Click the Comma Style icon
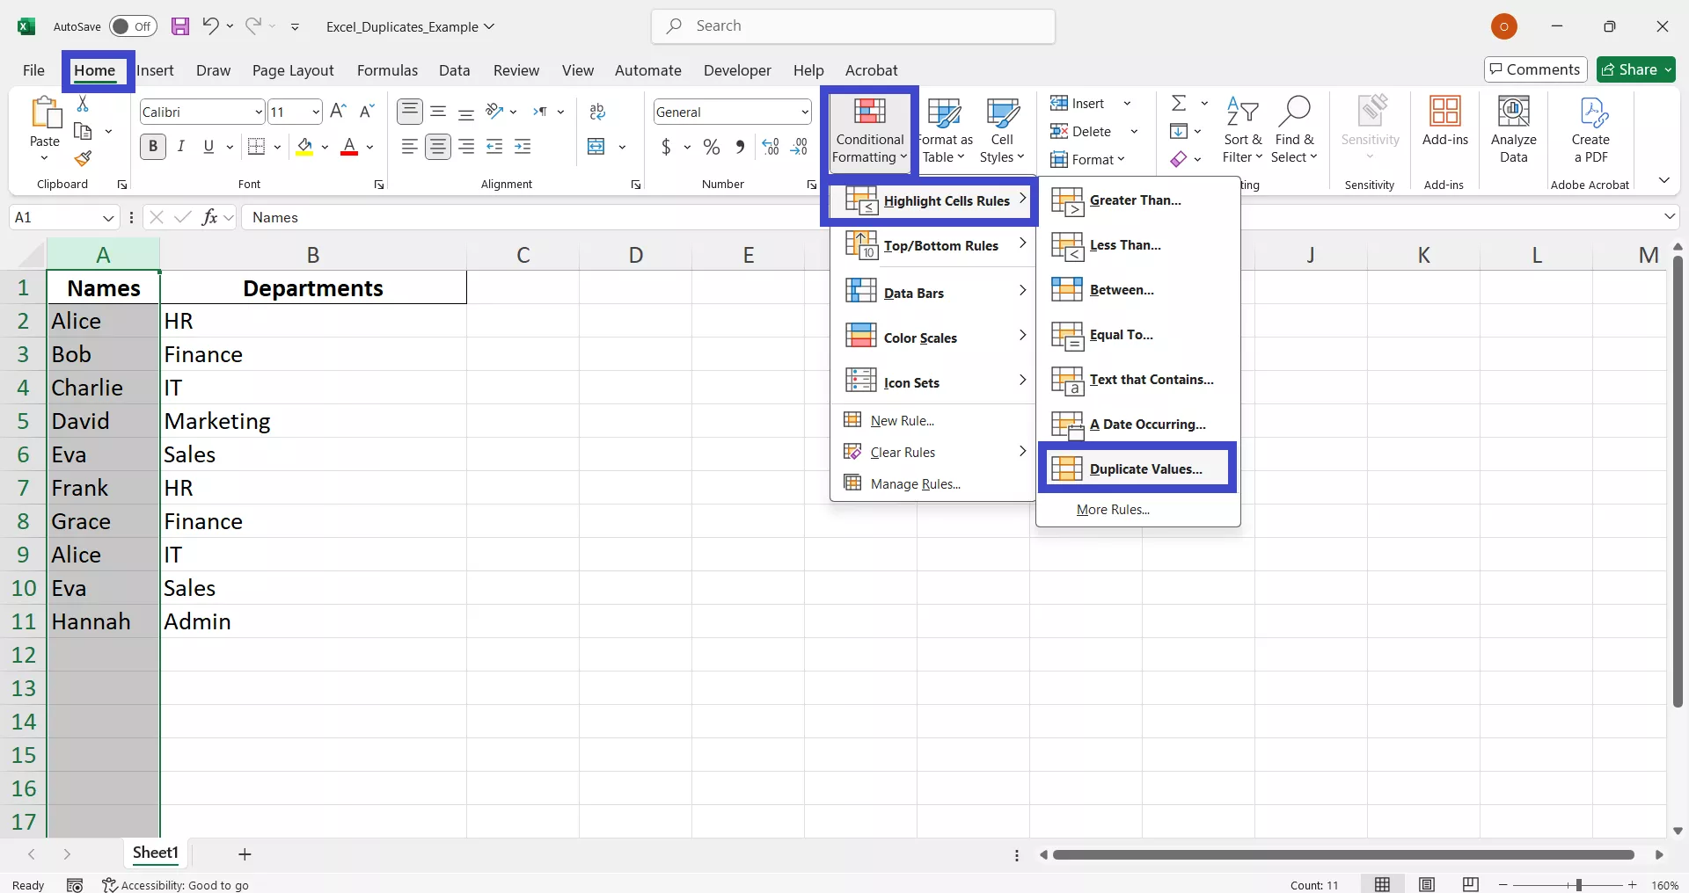Image resolution: width=1689 pixels, height=893 pixels. pyautogui.click(x=741, y=147)
